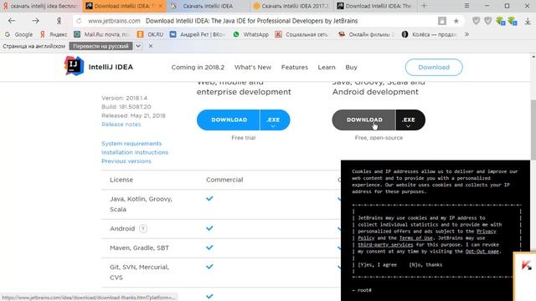The image size is (536, 301).
Task: Click the page vertical scrollbar thumb
Action: point(533,130)
